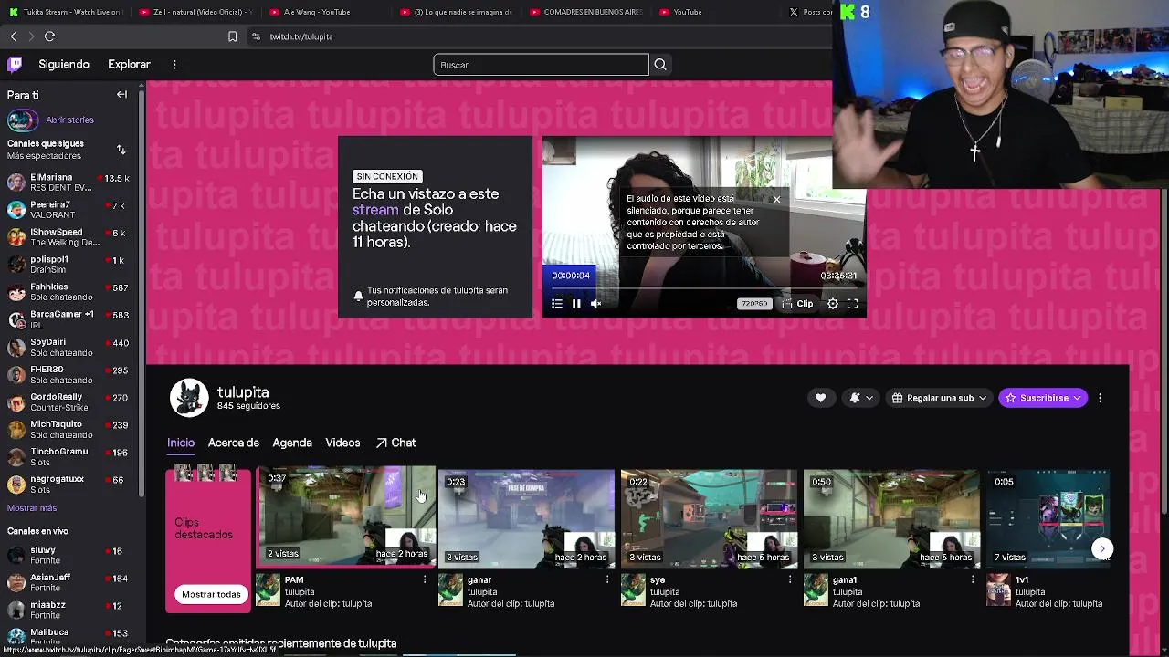Open GordoReally channel in the sidebar
Screen dimensions: 1169x657
click(69, 401)
